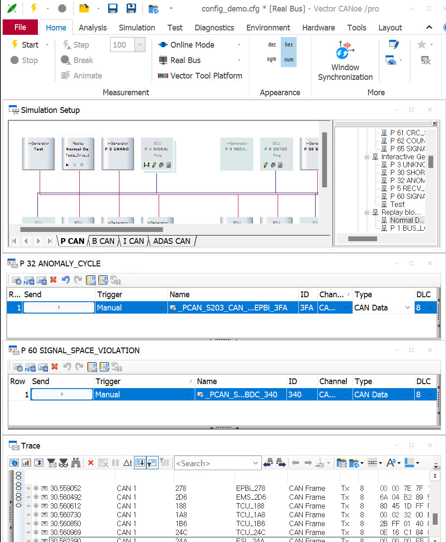This screenshot has width=446, height=542.
Task: Click the Break button
Action: point(77,60)
